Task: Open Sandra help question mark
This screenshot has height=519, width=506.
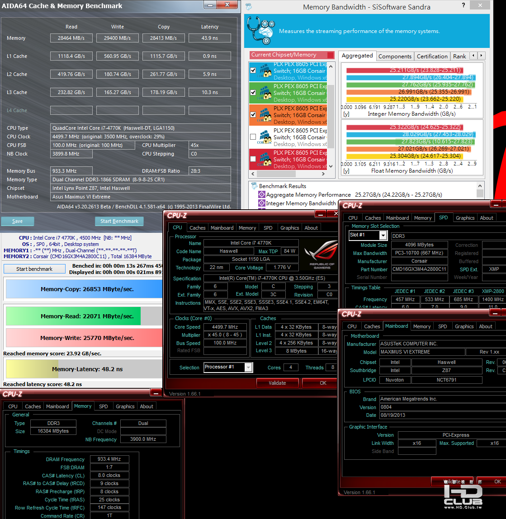Action: click(463, 5)
